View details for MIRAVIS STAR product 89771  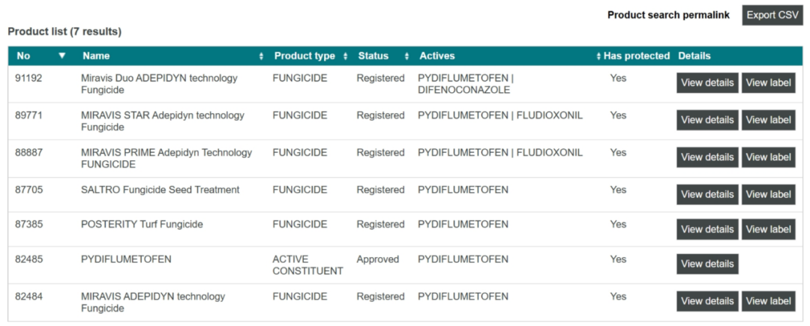tap(707, 120)
